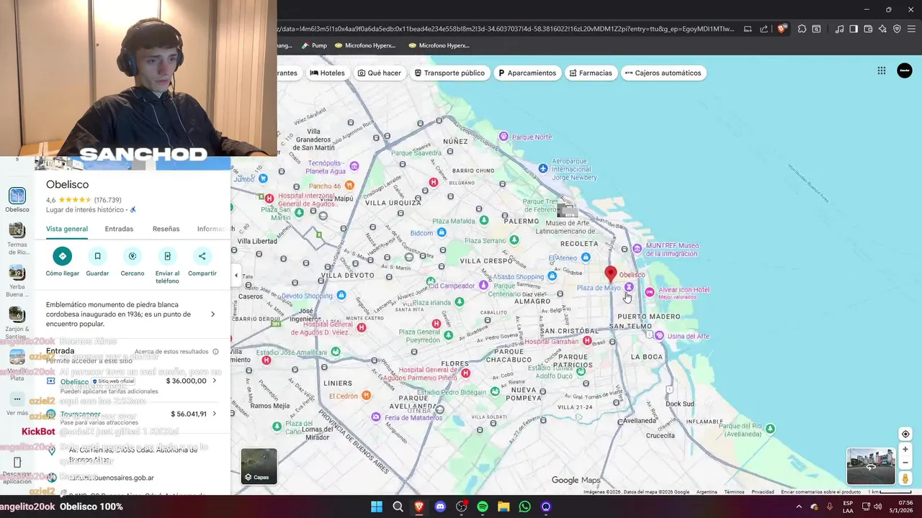922x518 pixels.
Task: Open Brave media music note icon
Action: tap(839, 29)
